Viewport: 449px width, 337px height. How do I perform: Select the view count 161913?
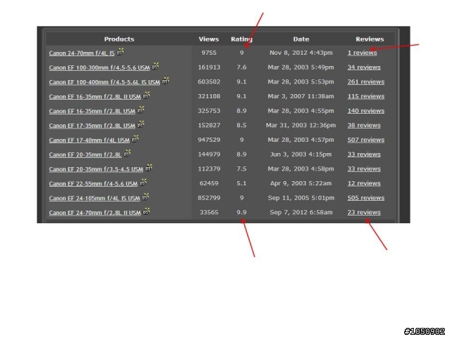(x=209, y=67)
